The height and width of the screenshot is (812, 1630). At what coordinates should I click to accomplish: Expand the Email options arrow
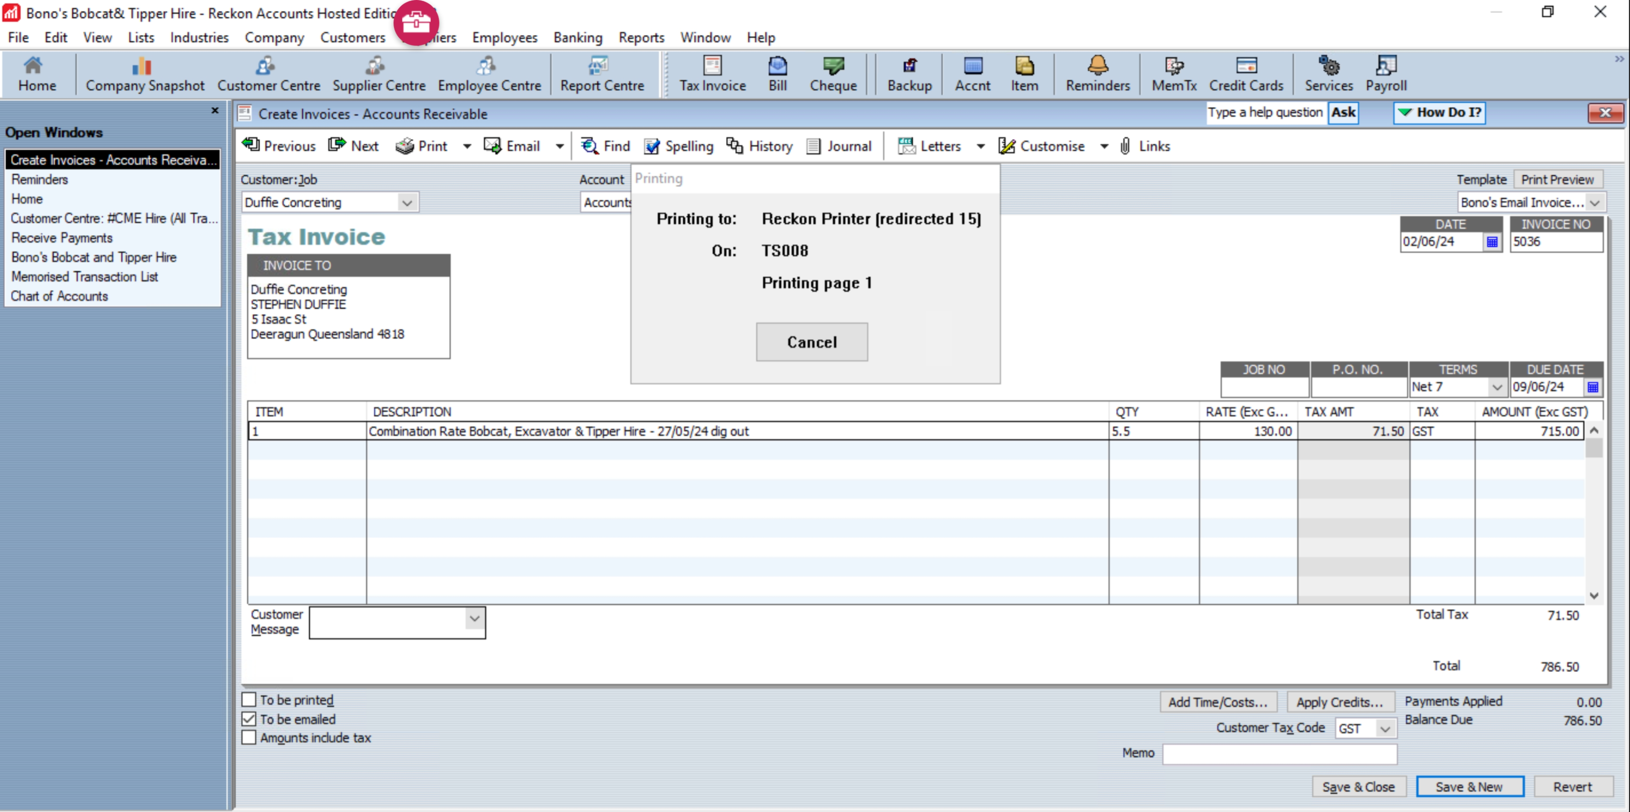[x=559, y=146]
